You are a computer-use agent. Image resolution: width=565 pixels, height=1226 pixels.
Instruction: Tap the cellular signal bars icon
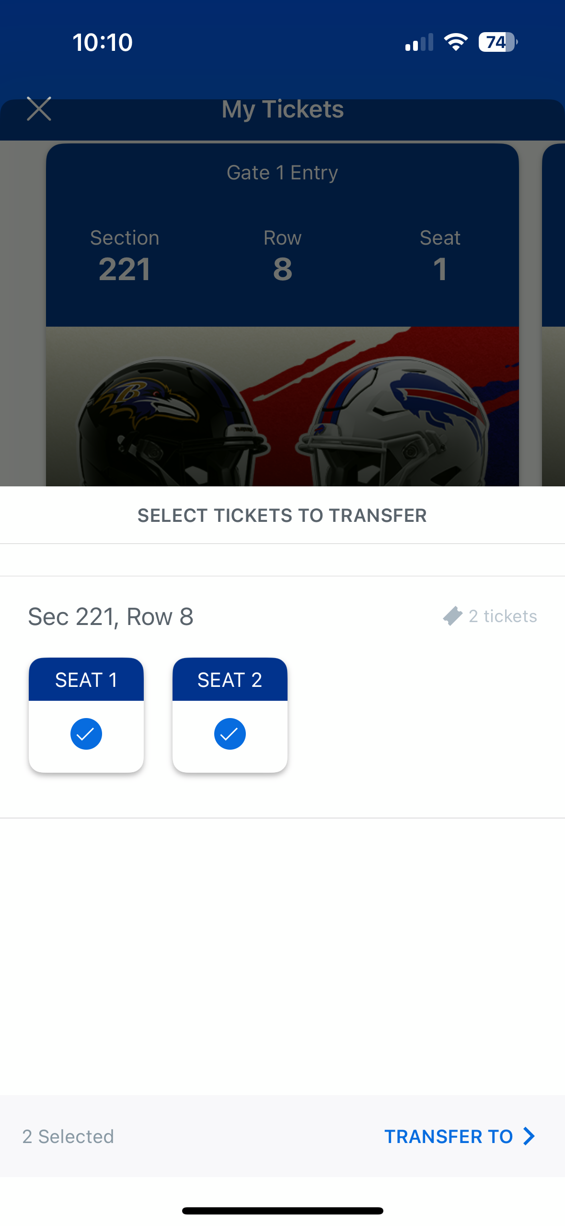419,42
